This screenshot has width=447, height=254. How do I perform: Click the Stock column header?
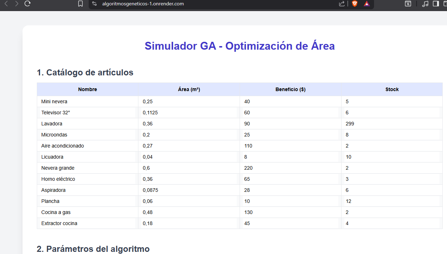(392, 89)
